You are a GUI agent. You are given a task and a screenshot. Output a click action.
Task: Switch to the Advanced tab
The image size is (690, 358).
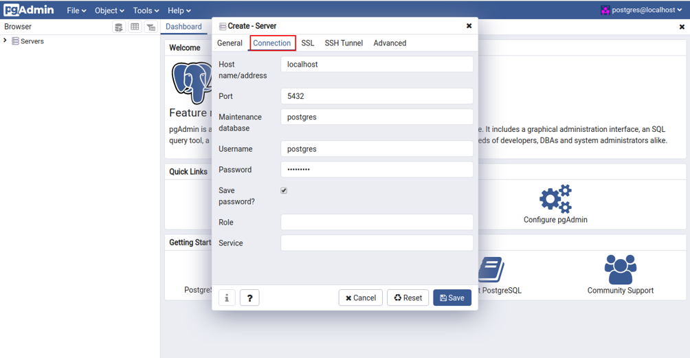(x=390, y=43)
